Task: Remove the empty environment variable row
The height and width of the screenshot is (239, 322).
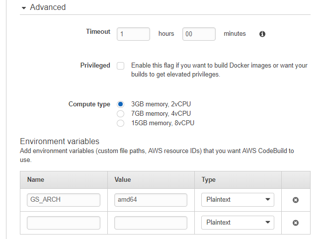Action: [x=296, y=223]
